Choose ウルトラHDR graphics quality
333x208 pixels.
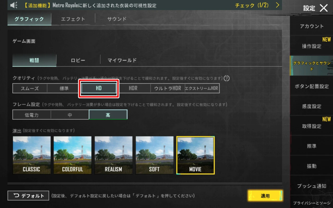coord(168,88)
